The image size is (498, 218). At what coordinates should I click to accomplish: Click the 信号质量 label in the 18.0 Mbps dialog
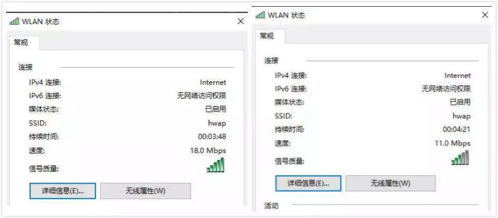tap(44, 169)
